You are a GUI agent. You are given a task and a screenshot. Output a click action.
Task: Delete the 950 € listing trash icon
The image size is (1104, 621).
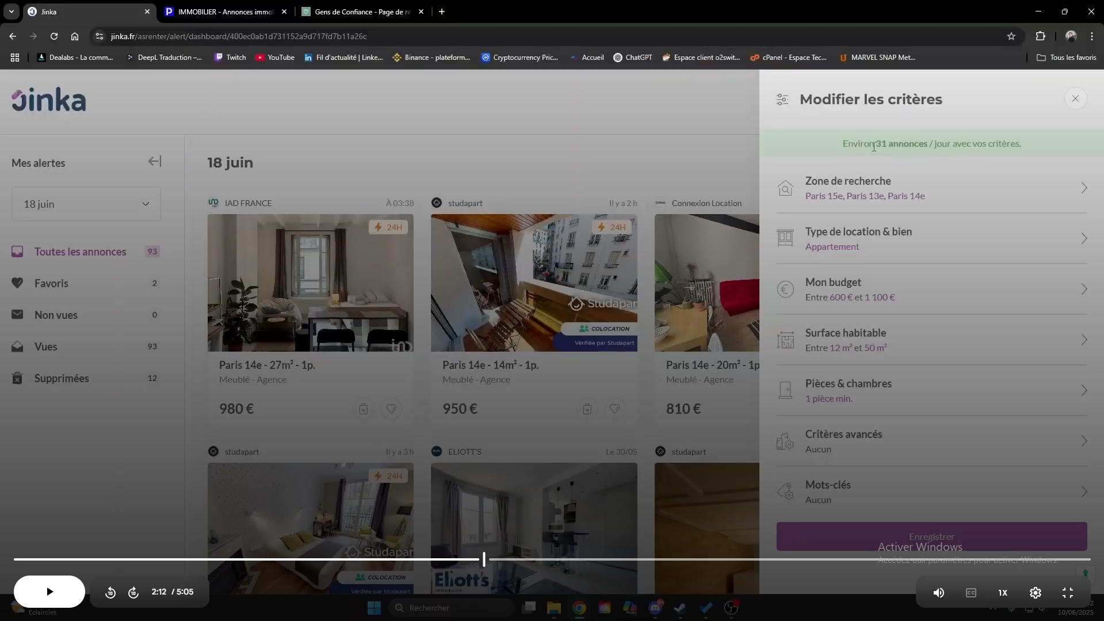pyautogui.click(x=587, y=409)
